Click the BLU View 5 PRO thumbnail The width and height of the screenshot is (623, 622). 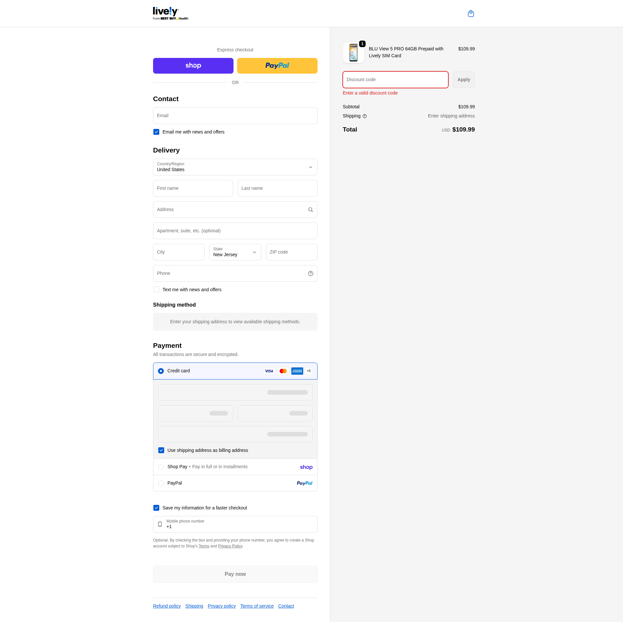353,53
